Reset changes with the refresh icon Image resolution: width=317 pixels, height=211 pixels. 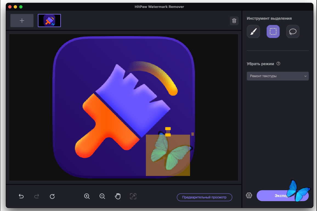click(52, 196)
